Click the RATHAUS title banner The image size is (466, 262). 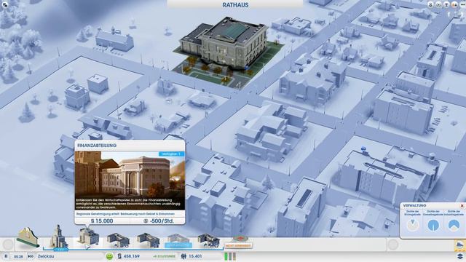click(235, 5)
